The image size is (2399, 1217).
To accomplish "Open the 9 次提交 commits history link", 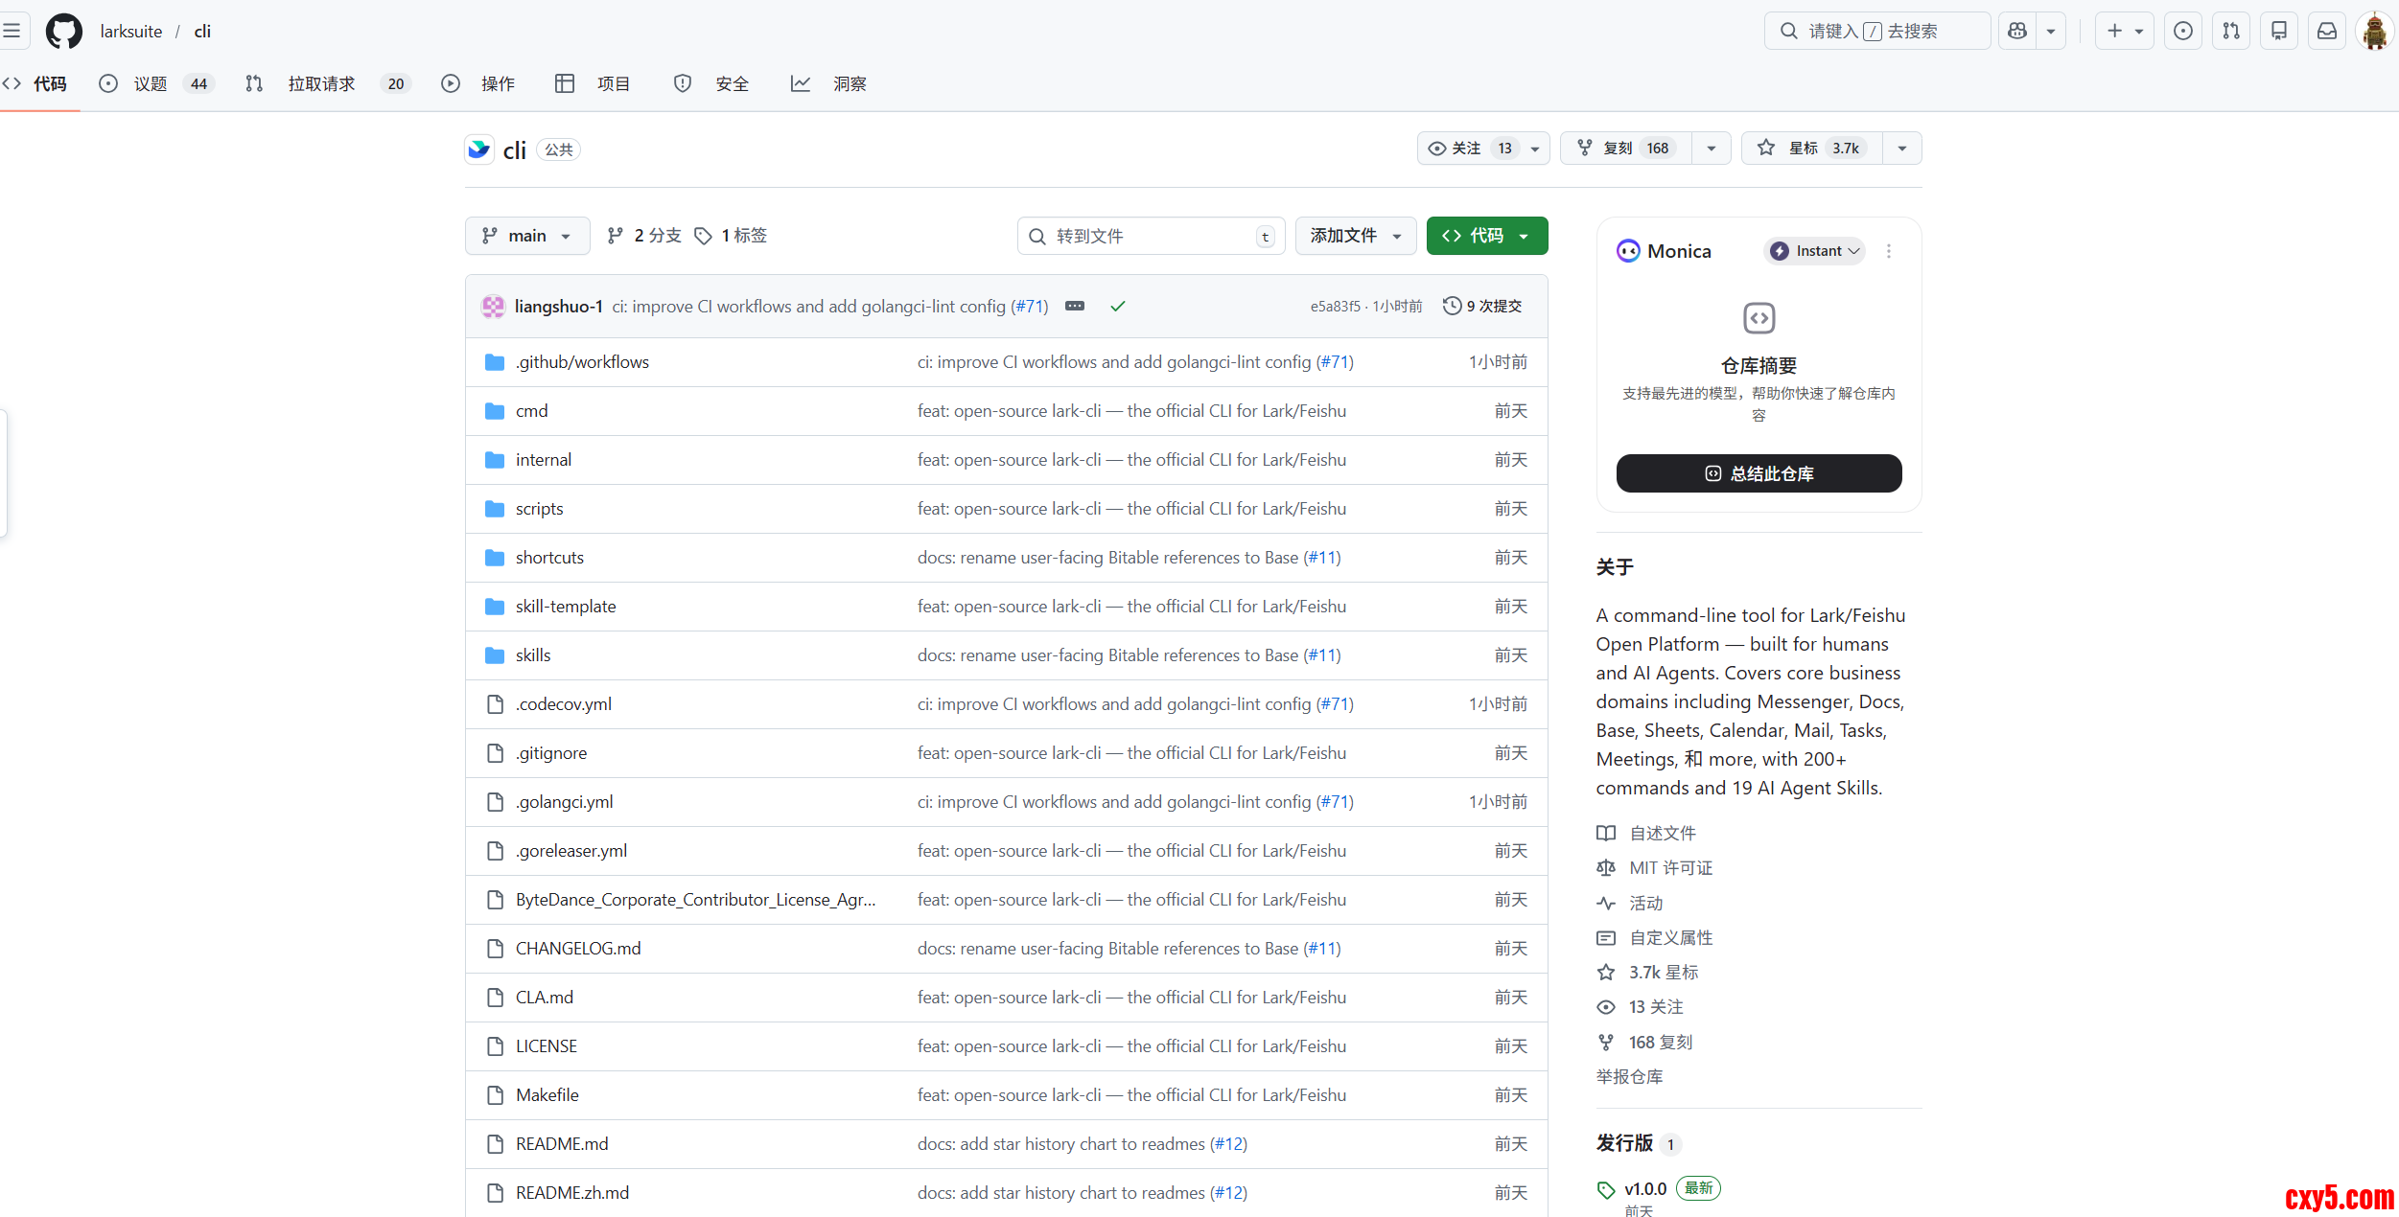I will pos(1483,306).
